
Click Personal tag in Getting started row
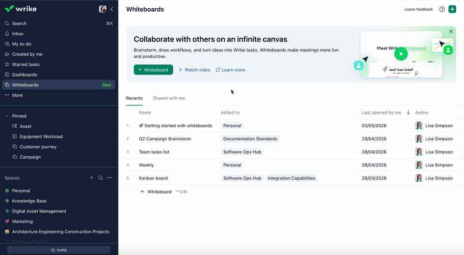point(232,126)
